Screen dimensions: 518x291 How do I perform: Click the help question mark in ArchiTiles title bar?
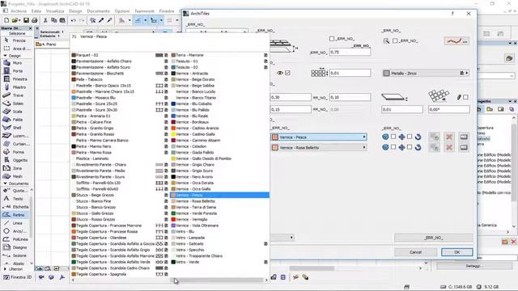[452, 14]
